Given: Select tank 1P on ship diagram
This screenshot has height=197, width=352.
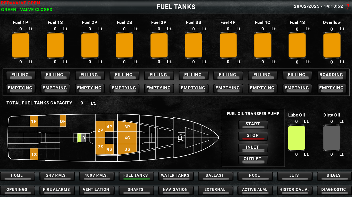Looking at the screenshot, I should pyautogui.click(x=34, y=121).
